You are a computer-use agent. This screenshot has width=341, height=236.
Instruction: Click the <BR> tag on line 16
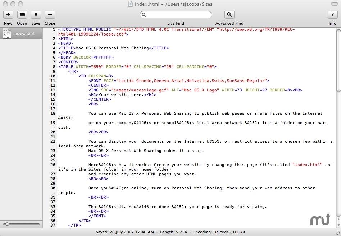point(93,104)
